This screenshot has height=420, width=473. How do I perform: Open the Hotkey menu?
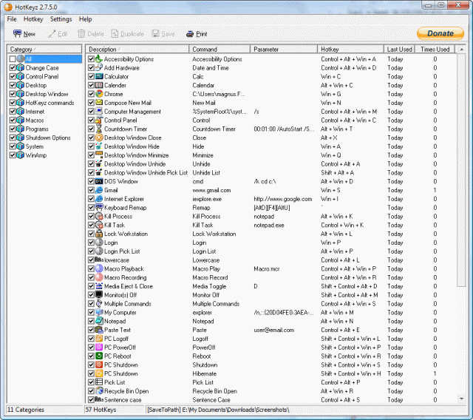click(33, 19)
